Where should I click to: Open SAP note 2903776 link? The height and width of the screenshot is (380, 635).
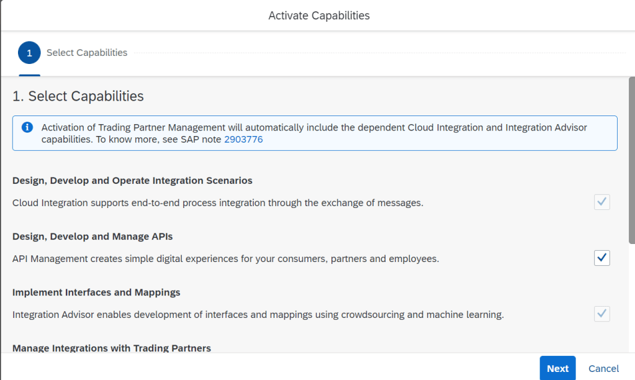pos(243,140)
